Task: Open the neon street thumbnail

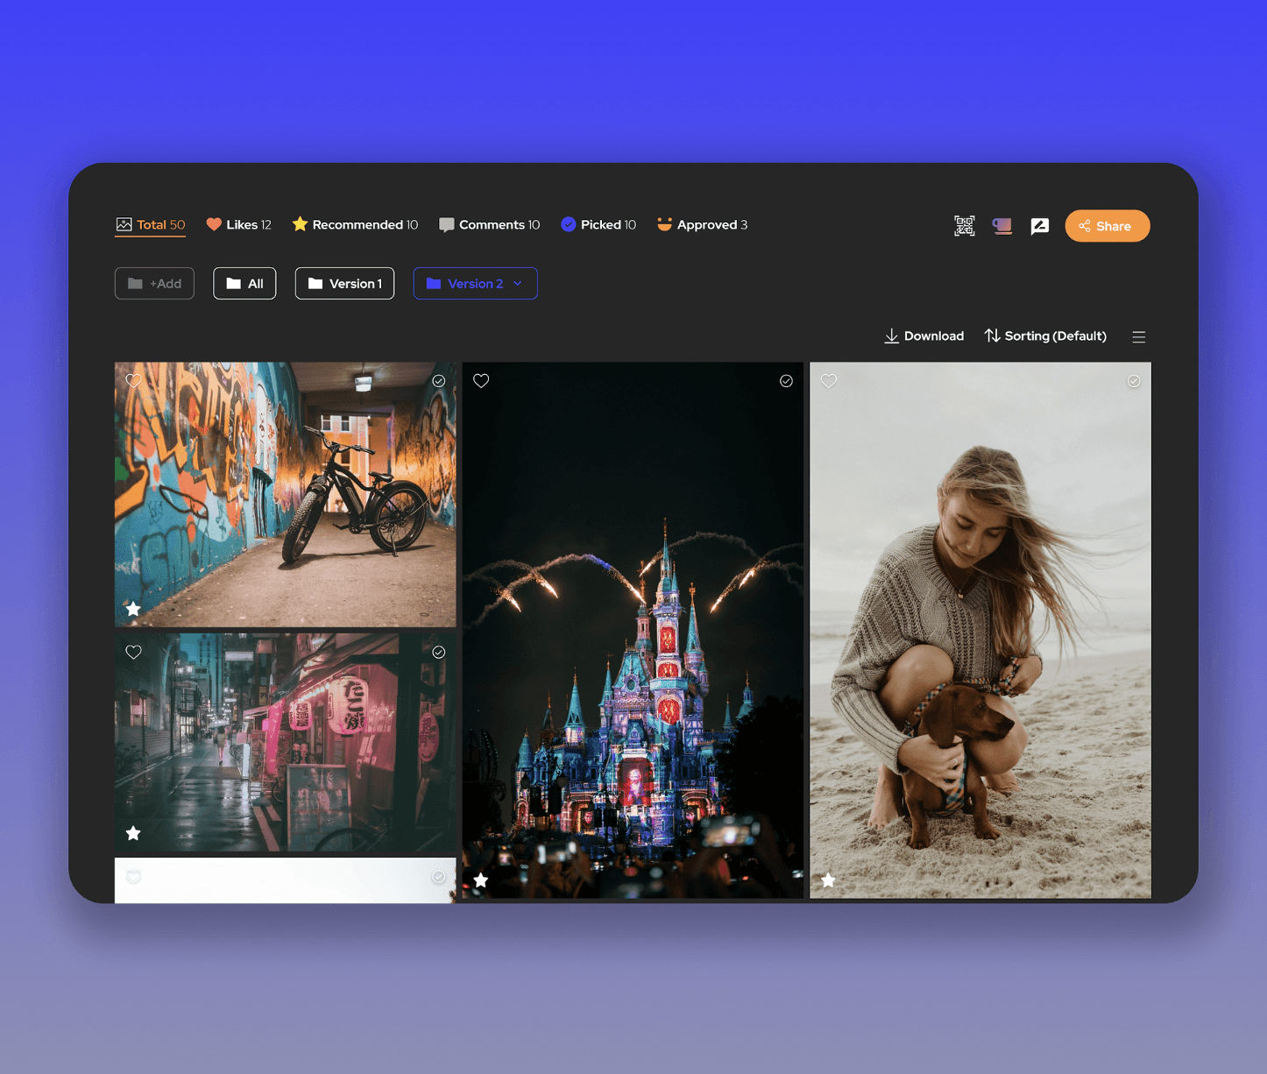Action: click(x=286, y=743)
